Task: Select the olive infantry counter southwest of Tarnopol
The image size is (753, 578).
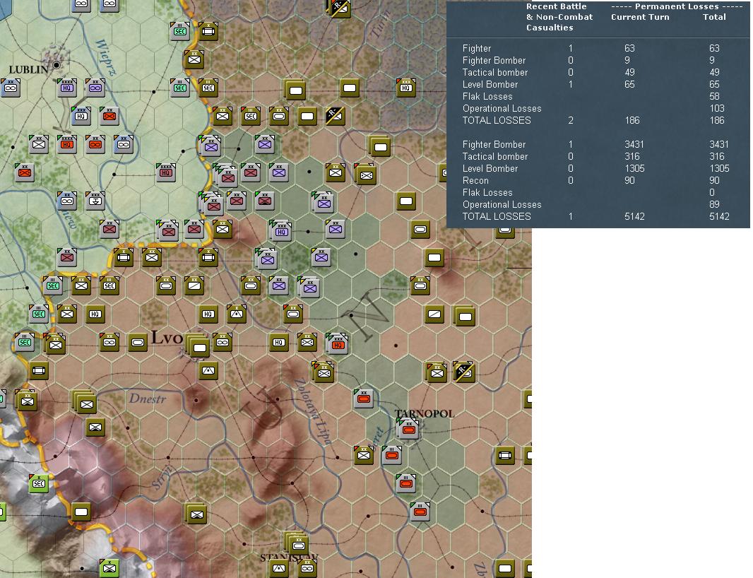Action: tap(364, 455)
